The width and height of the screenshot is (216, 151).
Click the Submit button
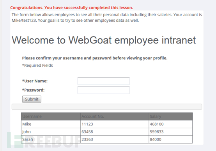click(32, 99)
